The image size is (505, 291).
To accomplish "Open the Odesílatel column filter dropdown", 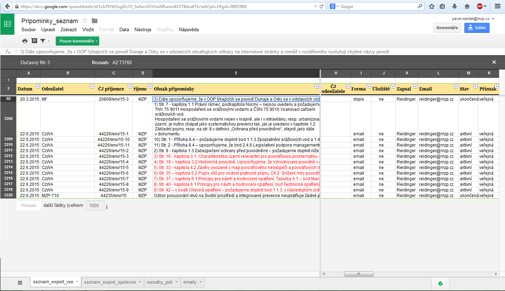I will click(x=92, y=86).
